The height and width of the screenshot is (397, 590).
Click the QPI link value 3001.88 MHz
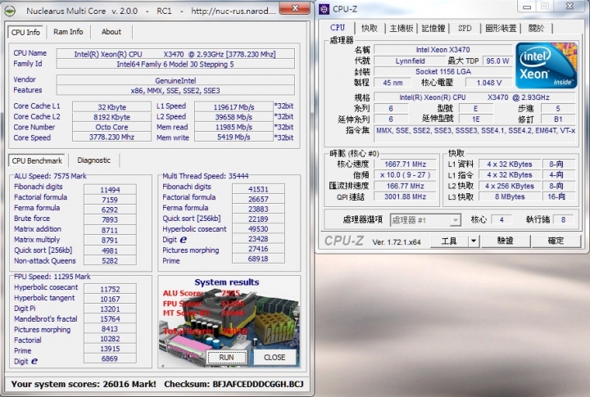point(406,196)
